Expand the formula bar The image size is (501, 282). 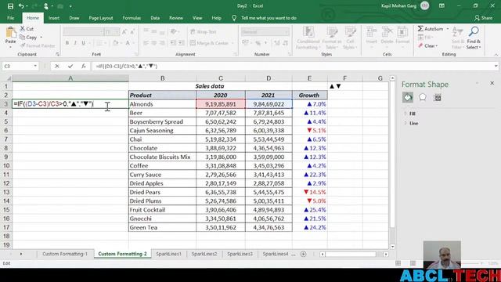click(496, 66)
